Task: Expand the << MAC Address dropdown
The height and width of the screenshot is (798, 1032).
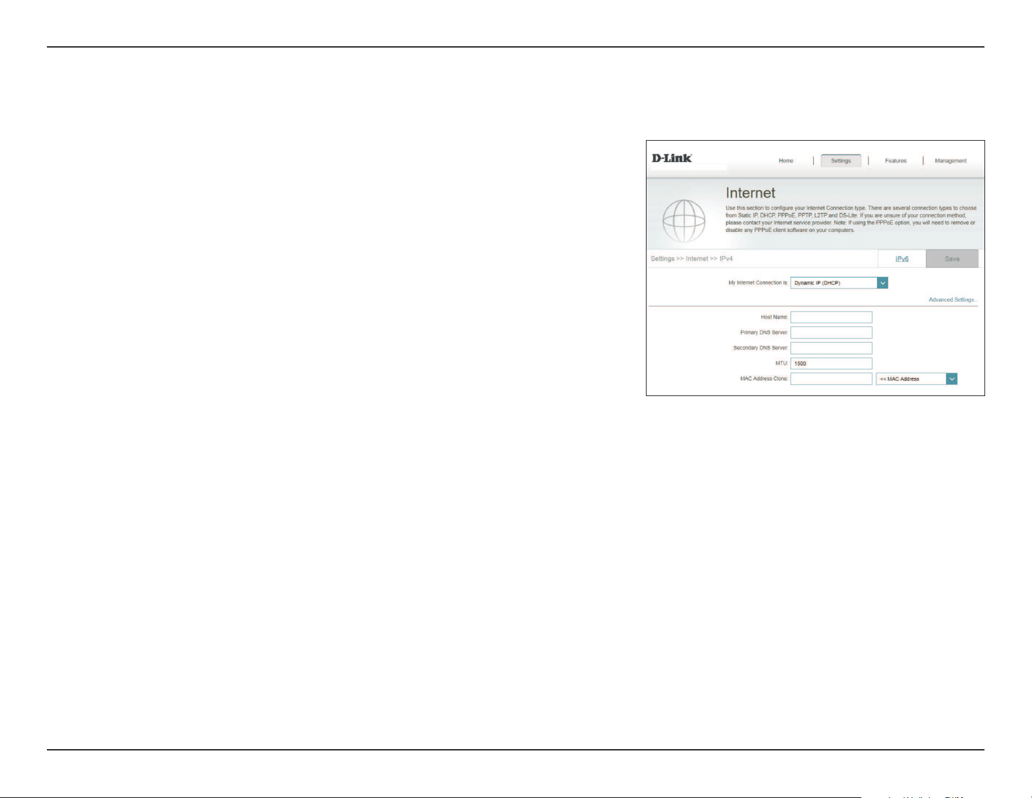Action: coord(916,378)
